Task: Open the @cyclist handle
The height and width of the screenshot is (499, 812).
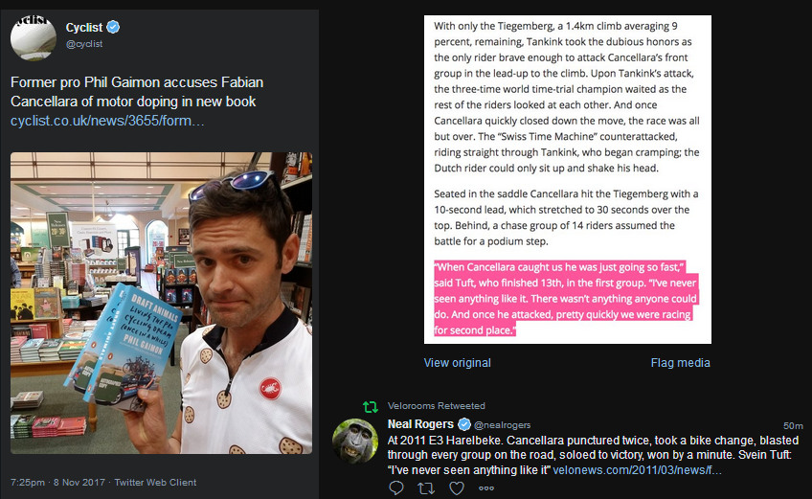Action: (86, 44)
